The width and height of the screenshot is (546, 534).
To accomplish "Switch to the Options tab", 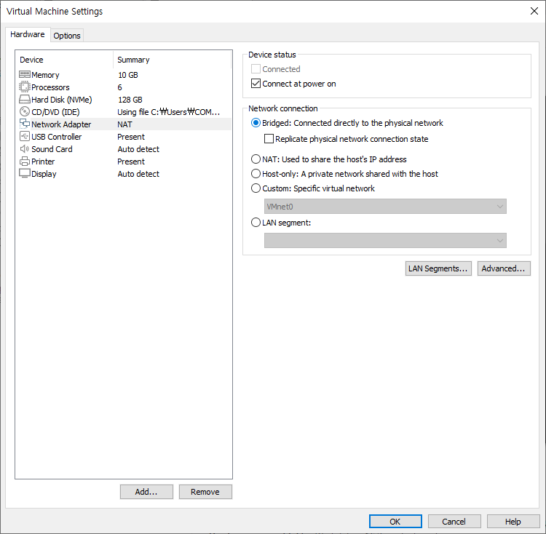I will point(67,36).
